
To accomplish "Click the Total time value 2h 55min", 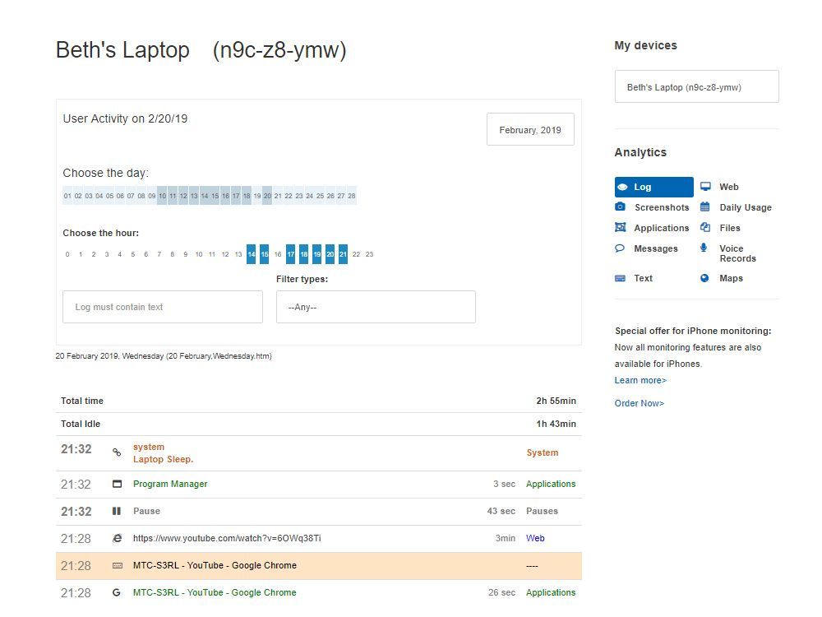I will point(556,401).
